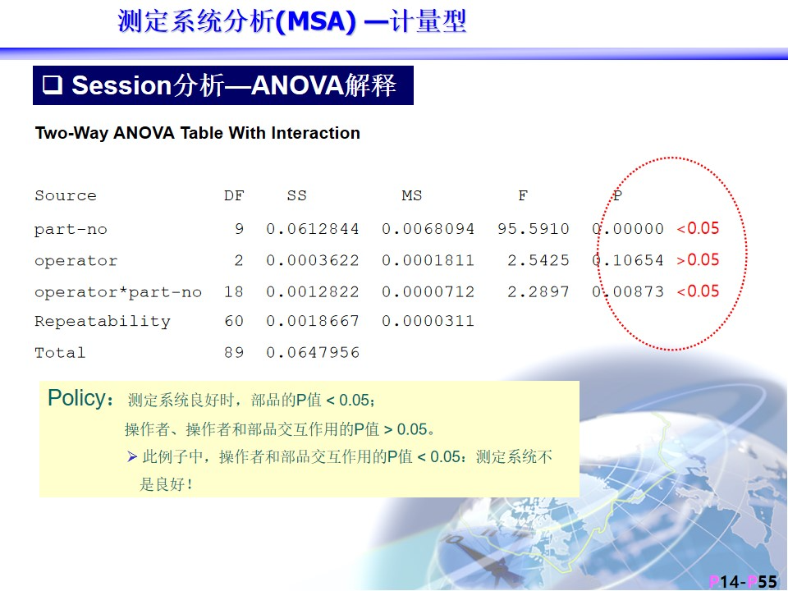
Task: Click the P value 0.10654
Action: click(x=628, y=261)
